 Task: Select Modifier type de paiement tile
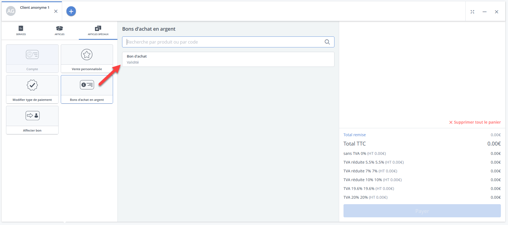click(x=32, y=89)
